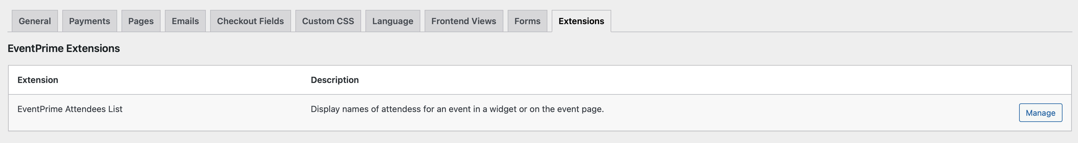Viewport: 1078px width, 143px height.
Task: Go to the Pages tab
Action: point(141,21)
